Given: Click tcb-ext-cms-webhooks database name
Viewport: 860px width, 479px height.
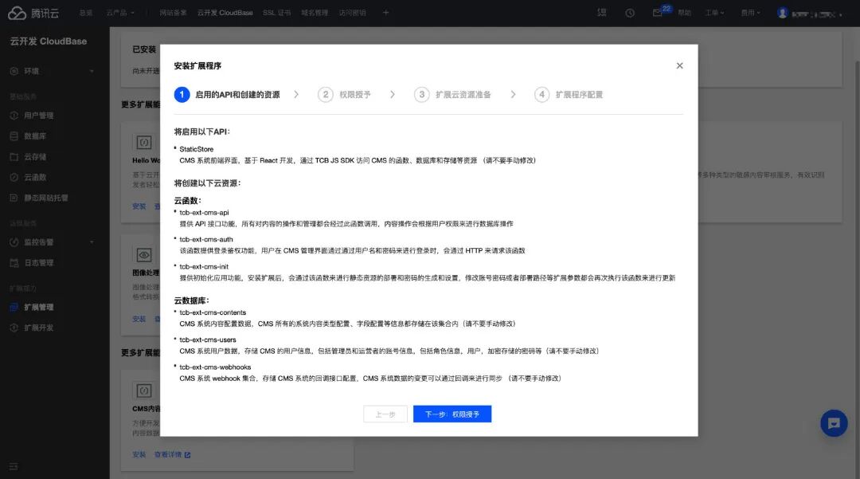Looking at the screenshot, I should (215, 367).
